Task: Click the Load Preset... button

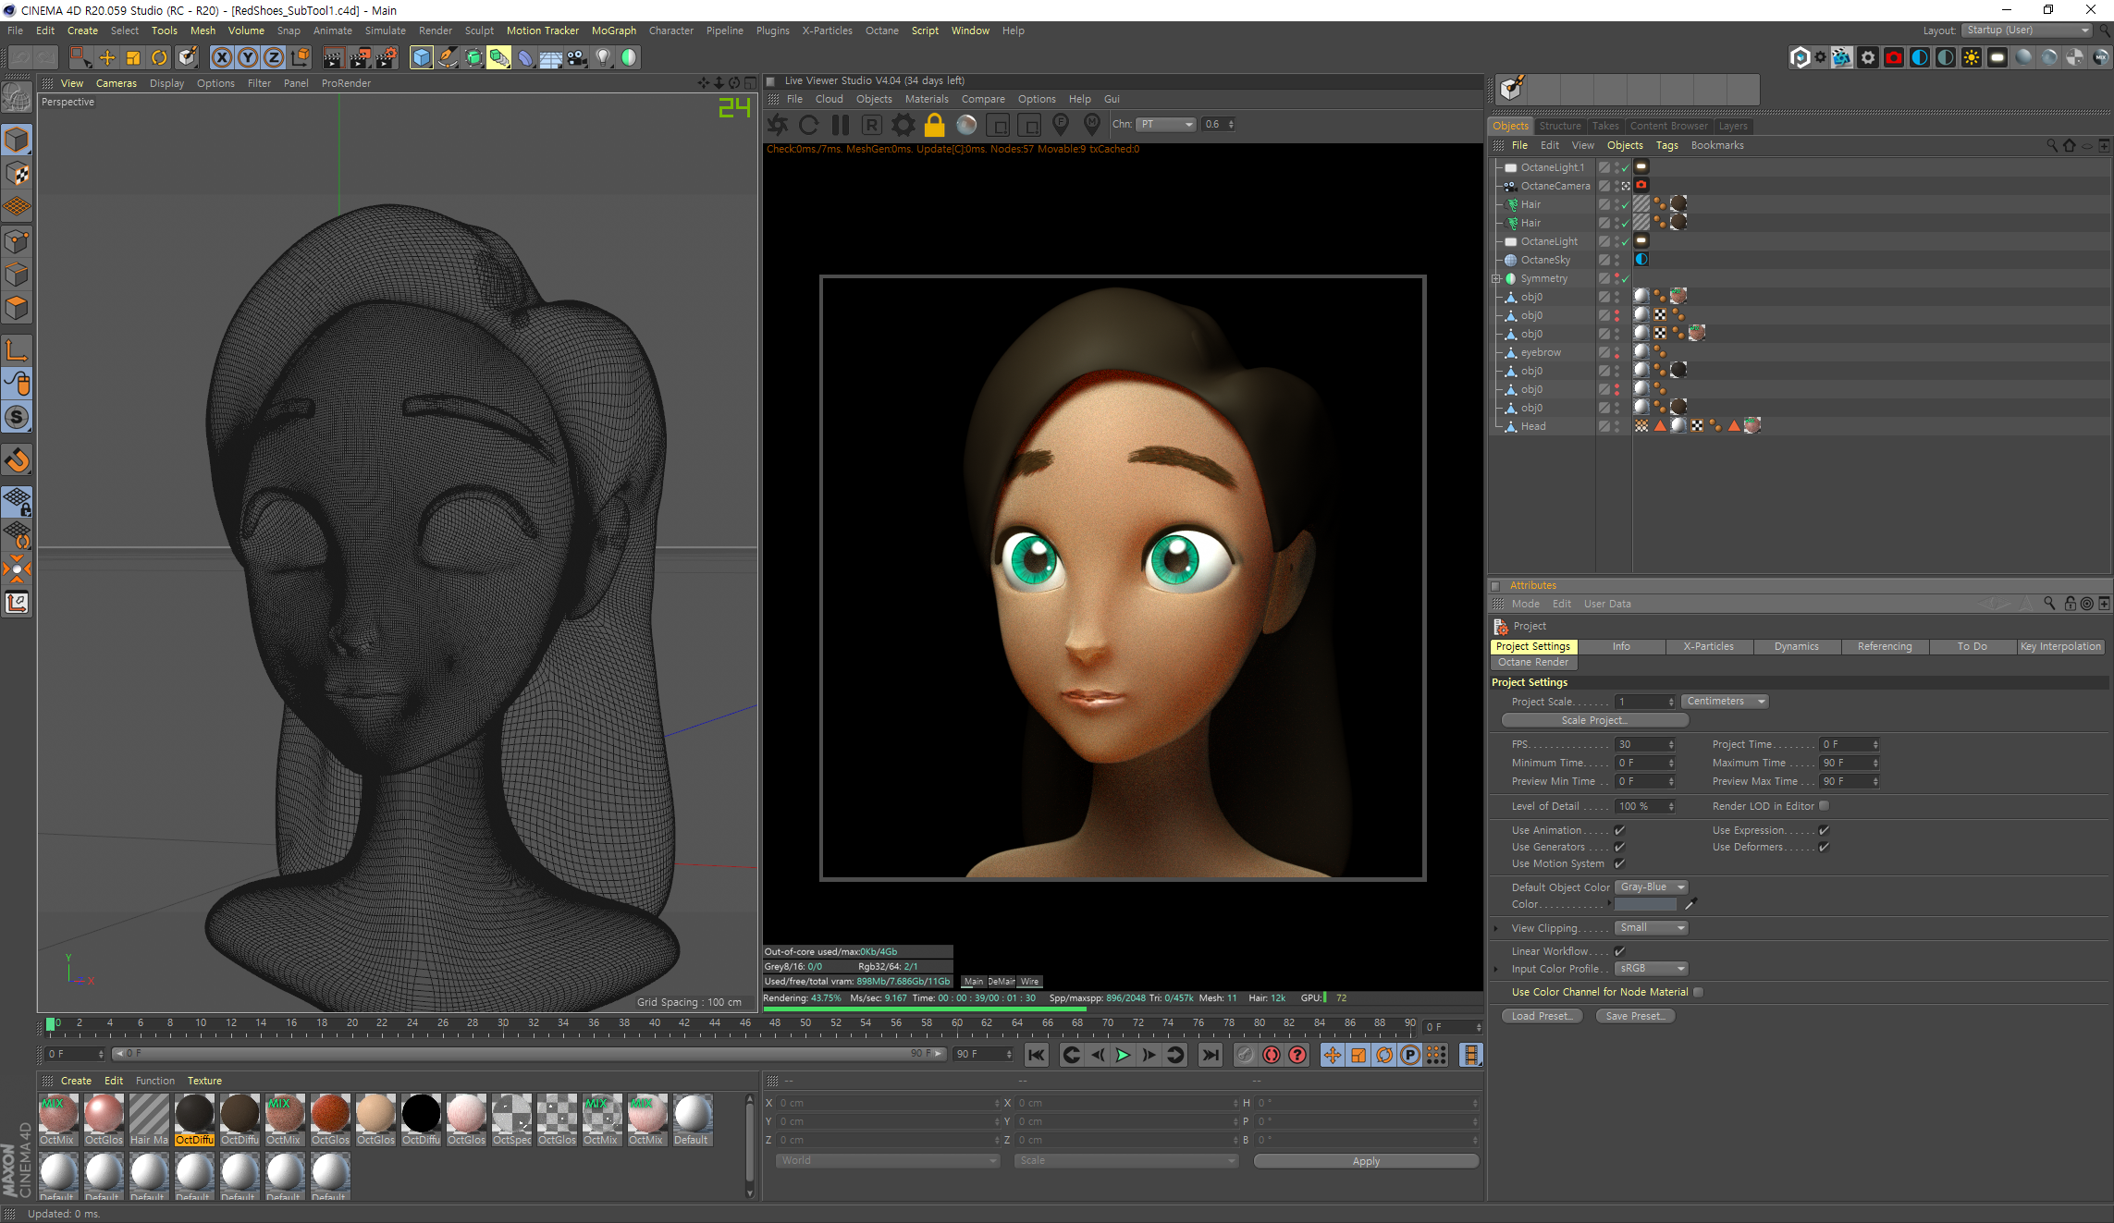Action: 1542,1016
